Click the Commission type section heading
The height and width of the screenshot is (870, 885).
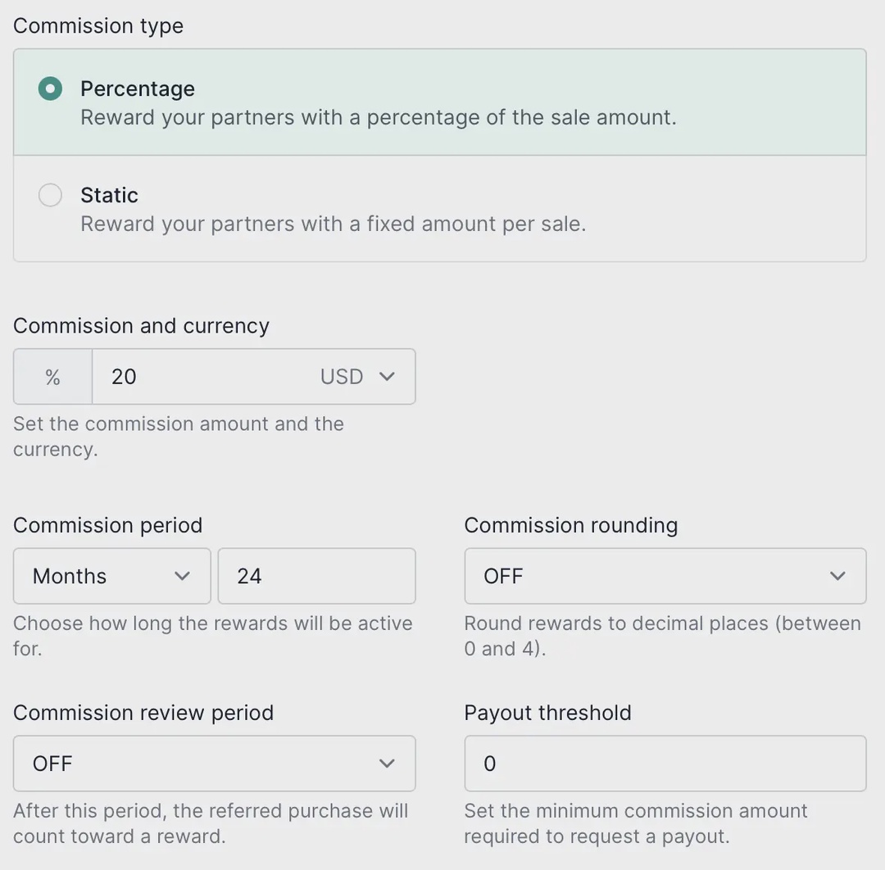point(98,25)
